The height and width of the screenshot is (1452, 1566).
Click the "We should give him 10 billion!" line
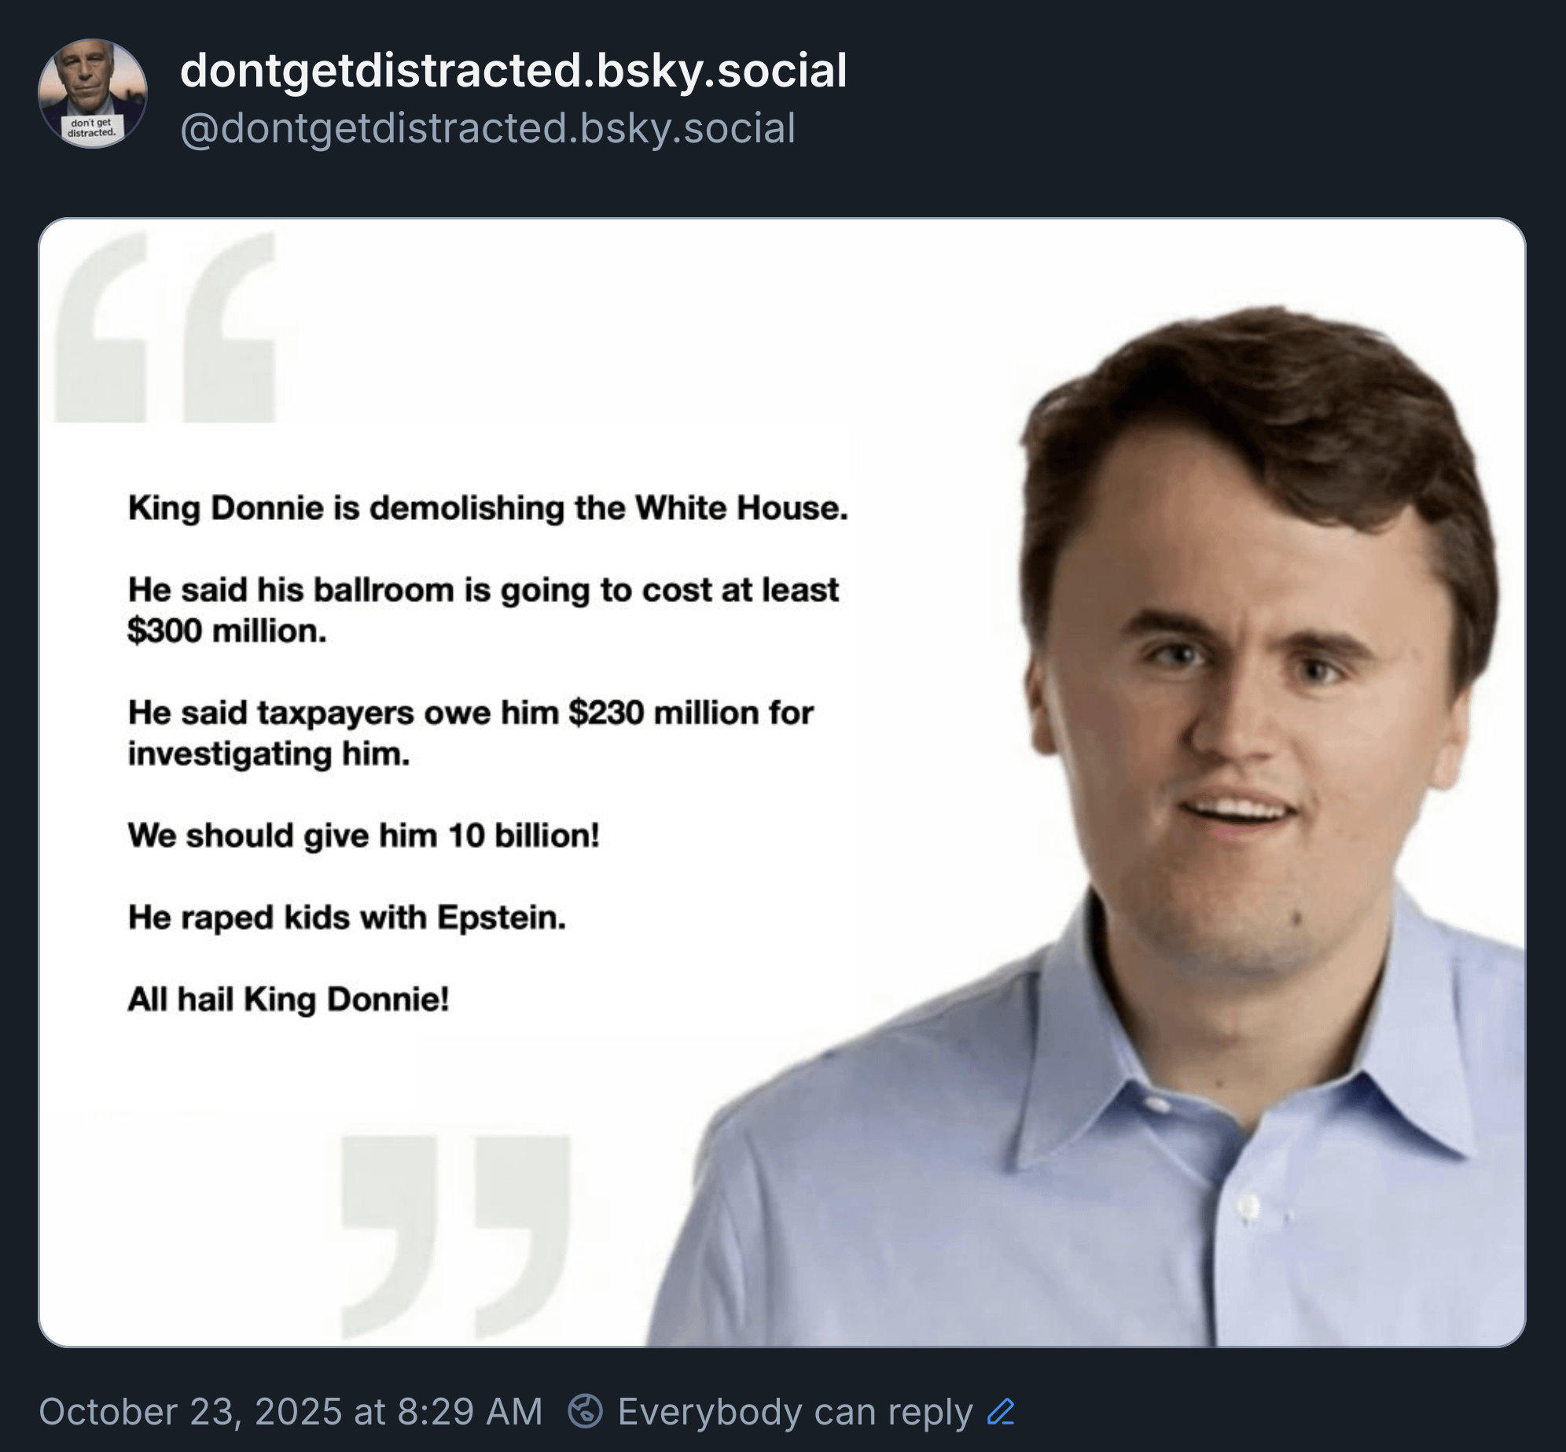point(363,835)
